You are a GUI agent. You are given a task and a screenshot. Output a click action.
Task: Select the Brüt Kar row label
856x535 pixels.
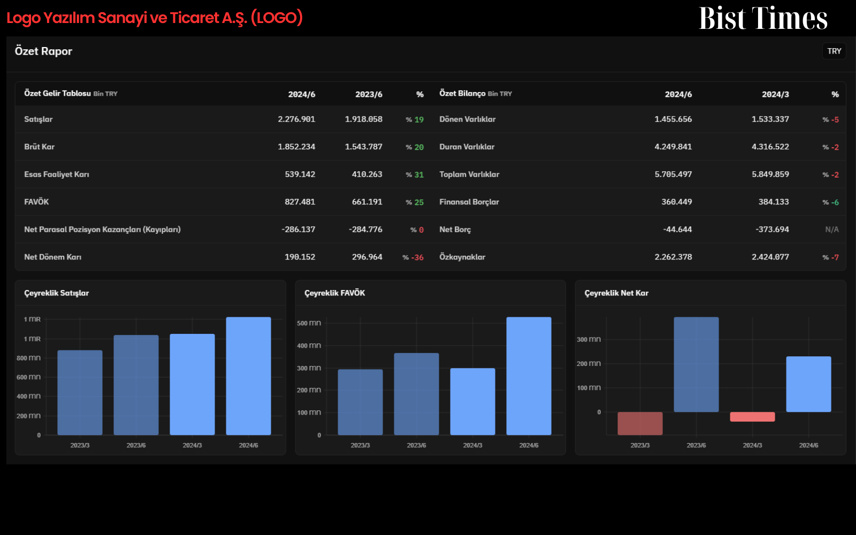pyautogui.click(x=40, y=147)
